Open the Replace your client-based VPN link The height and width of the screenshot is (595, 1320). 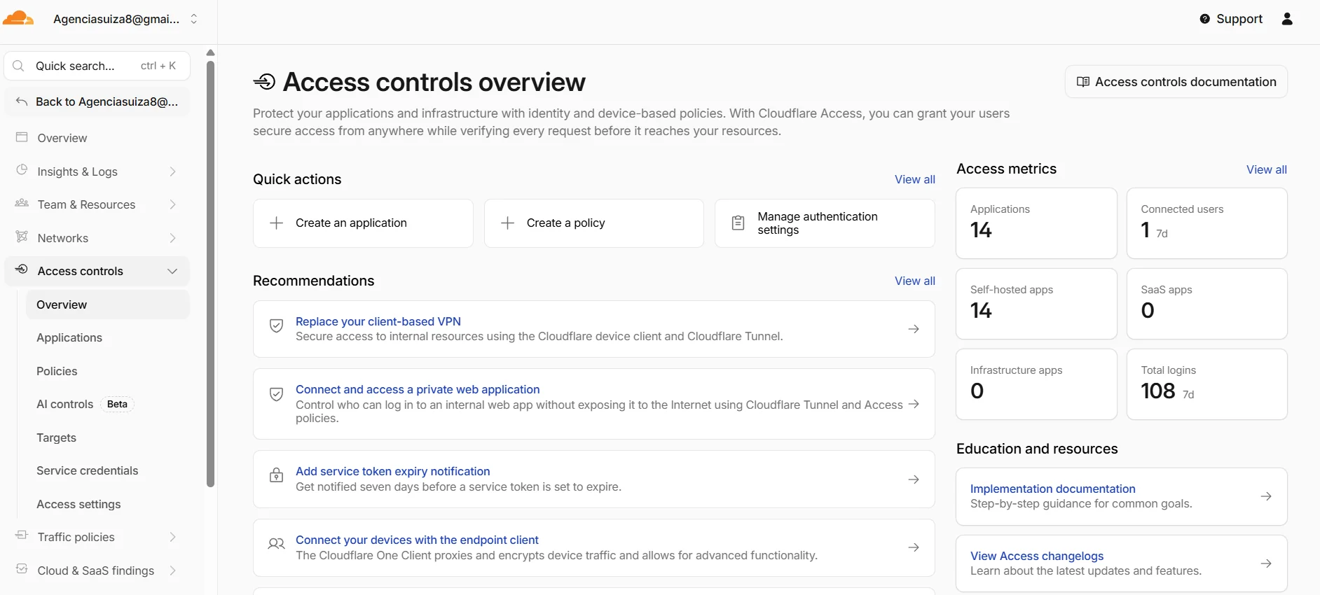point(378,321)
